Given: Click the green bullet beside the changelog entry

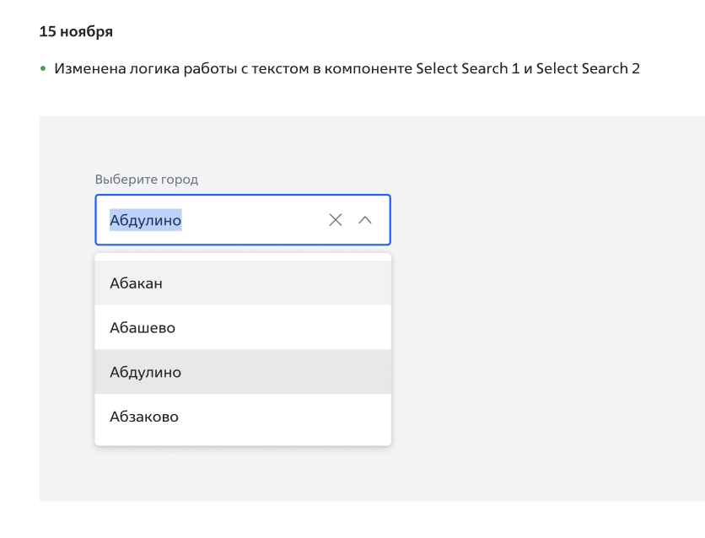Looking at the screenshot, I should click(x=42, y=68).
